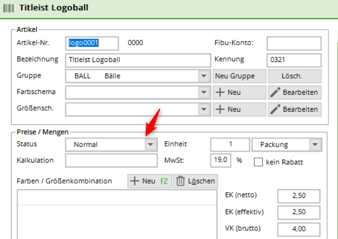Click the Bezeichnung field with Titleist Logoball

click(138, 60)
